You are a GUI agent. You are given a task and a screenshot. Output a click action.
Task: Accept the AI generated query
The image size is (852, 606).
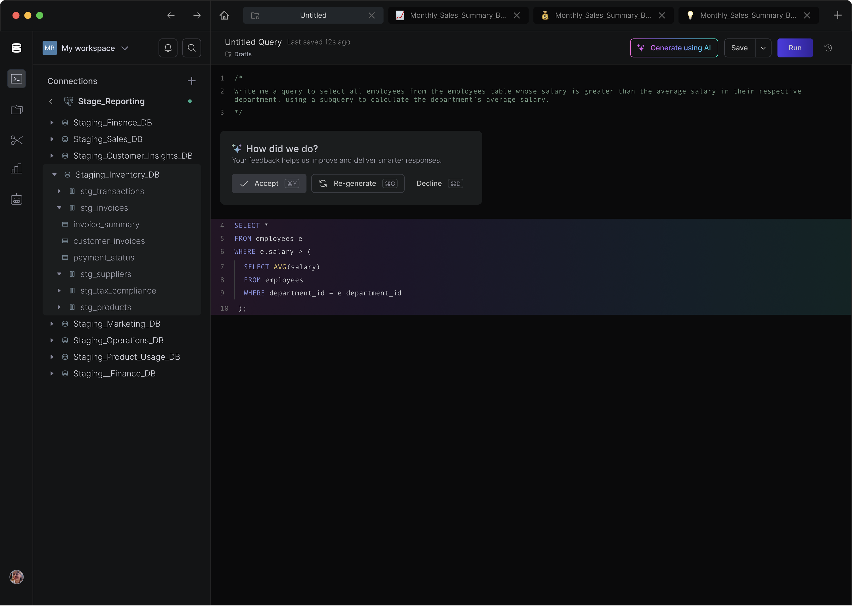(x=269, y=184)
